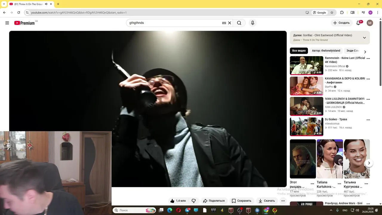Switch ENG input language in tray

(345, 210)
